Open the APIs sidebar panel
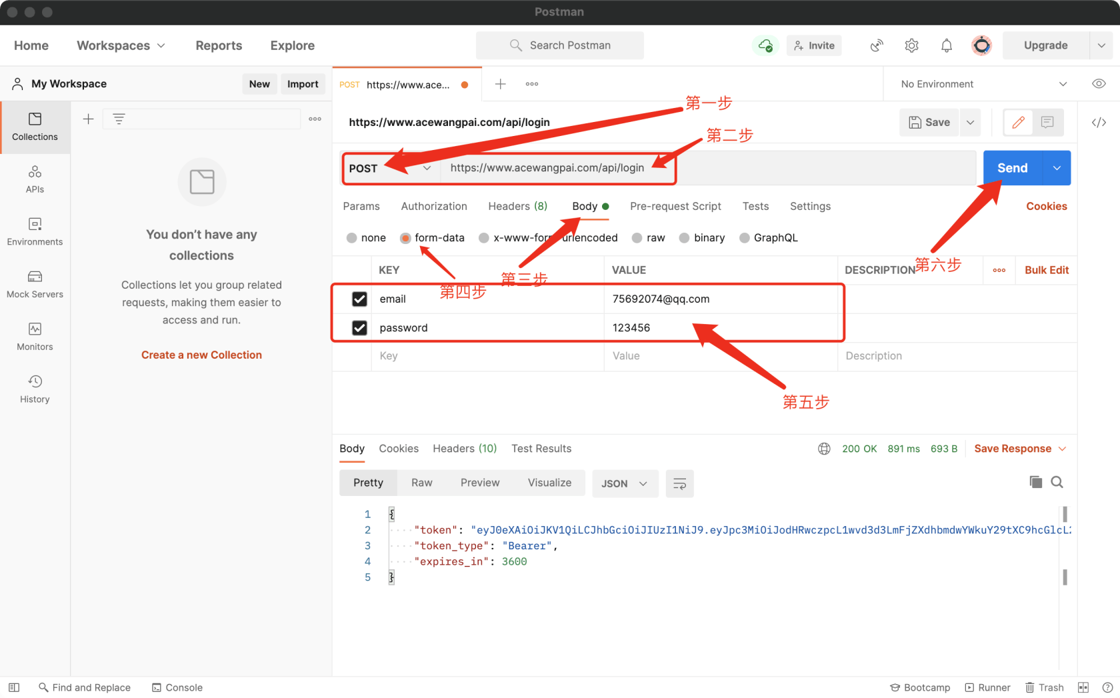Image resolution: width=1120 pixels, height=698 pixels. click(x=35, y=179)
